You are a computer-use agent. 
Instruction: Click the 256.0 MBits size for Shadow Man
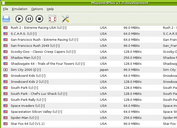[132, 58]
